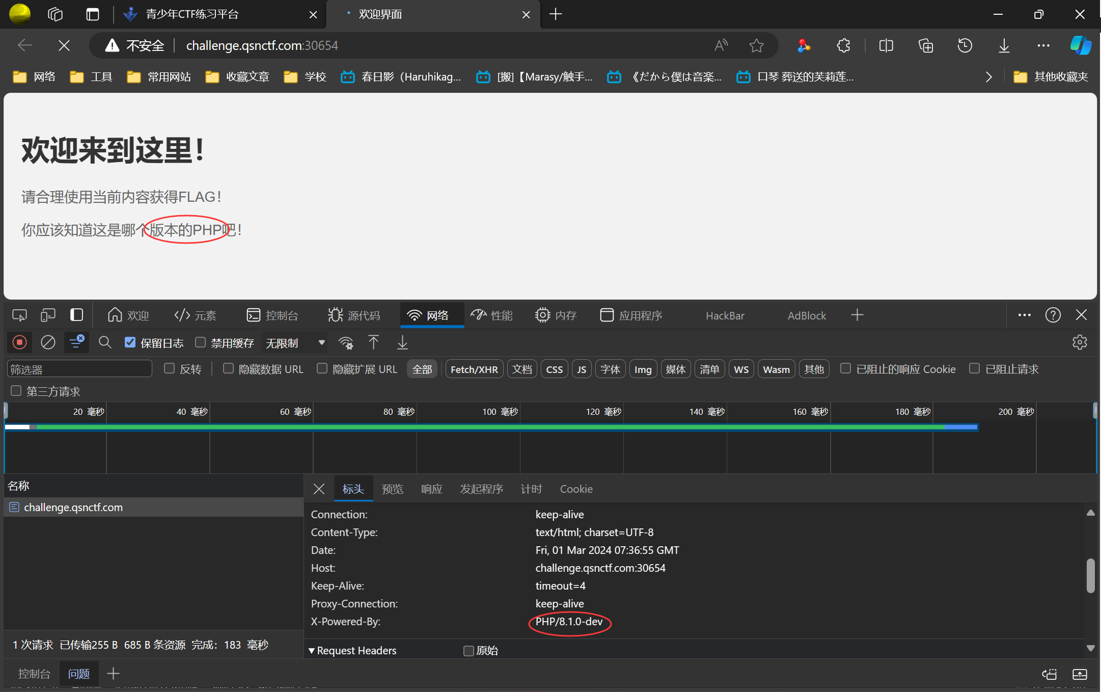The width and height of the screenshot is (1101, 692).
Task: Check the invert (反转) filter checkbox
Action: [x=170, y=368]
